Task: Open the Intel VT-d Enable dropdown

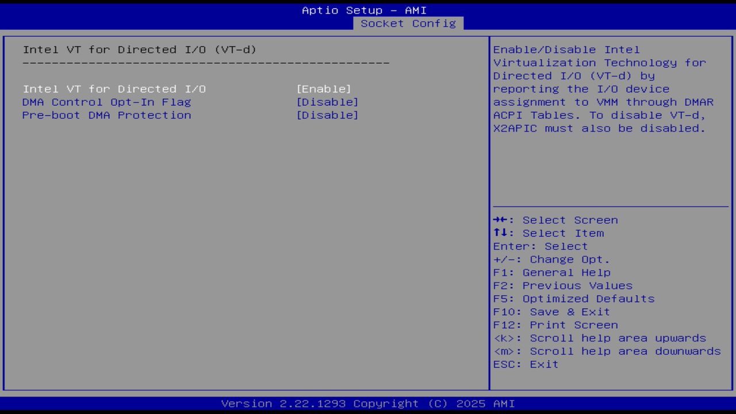Action: [324, 89]
